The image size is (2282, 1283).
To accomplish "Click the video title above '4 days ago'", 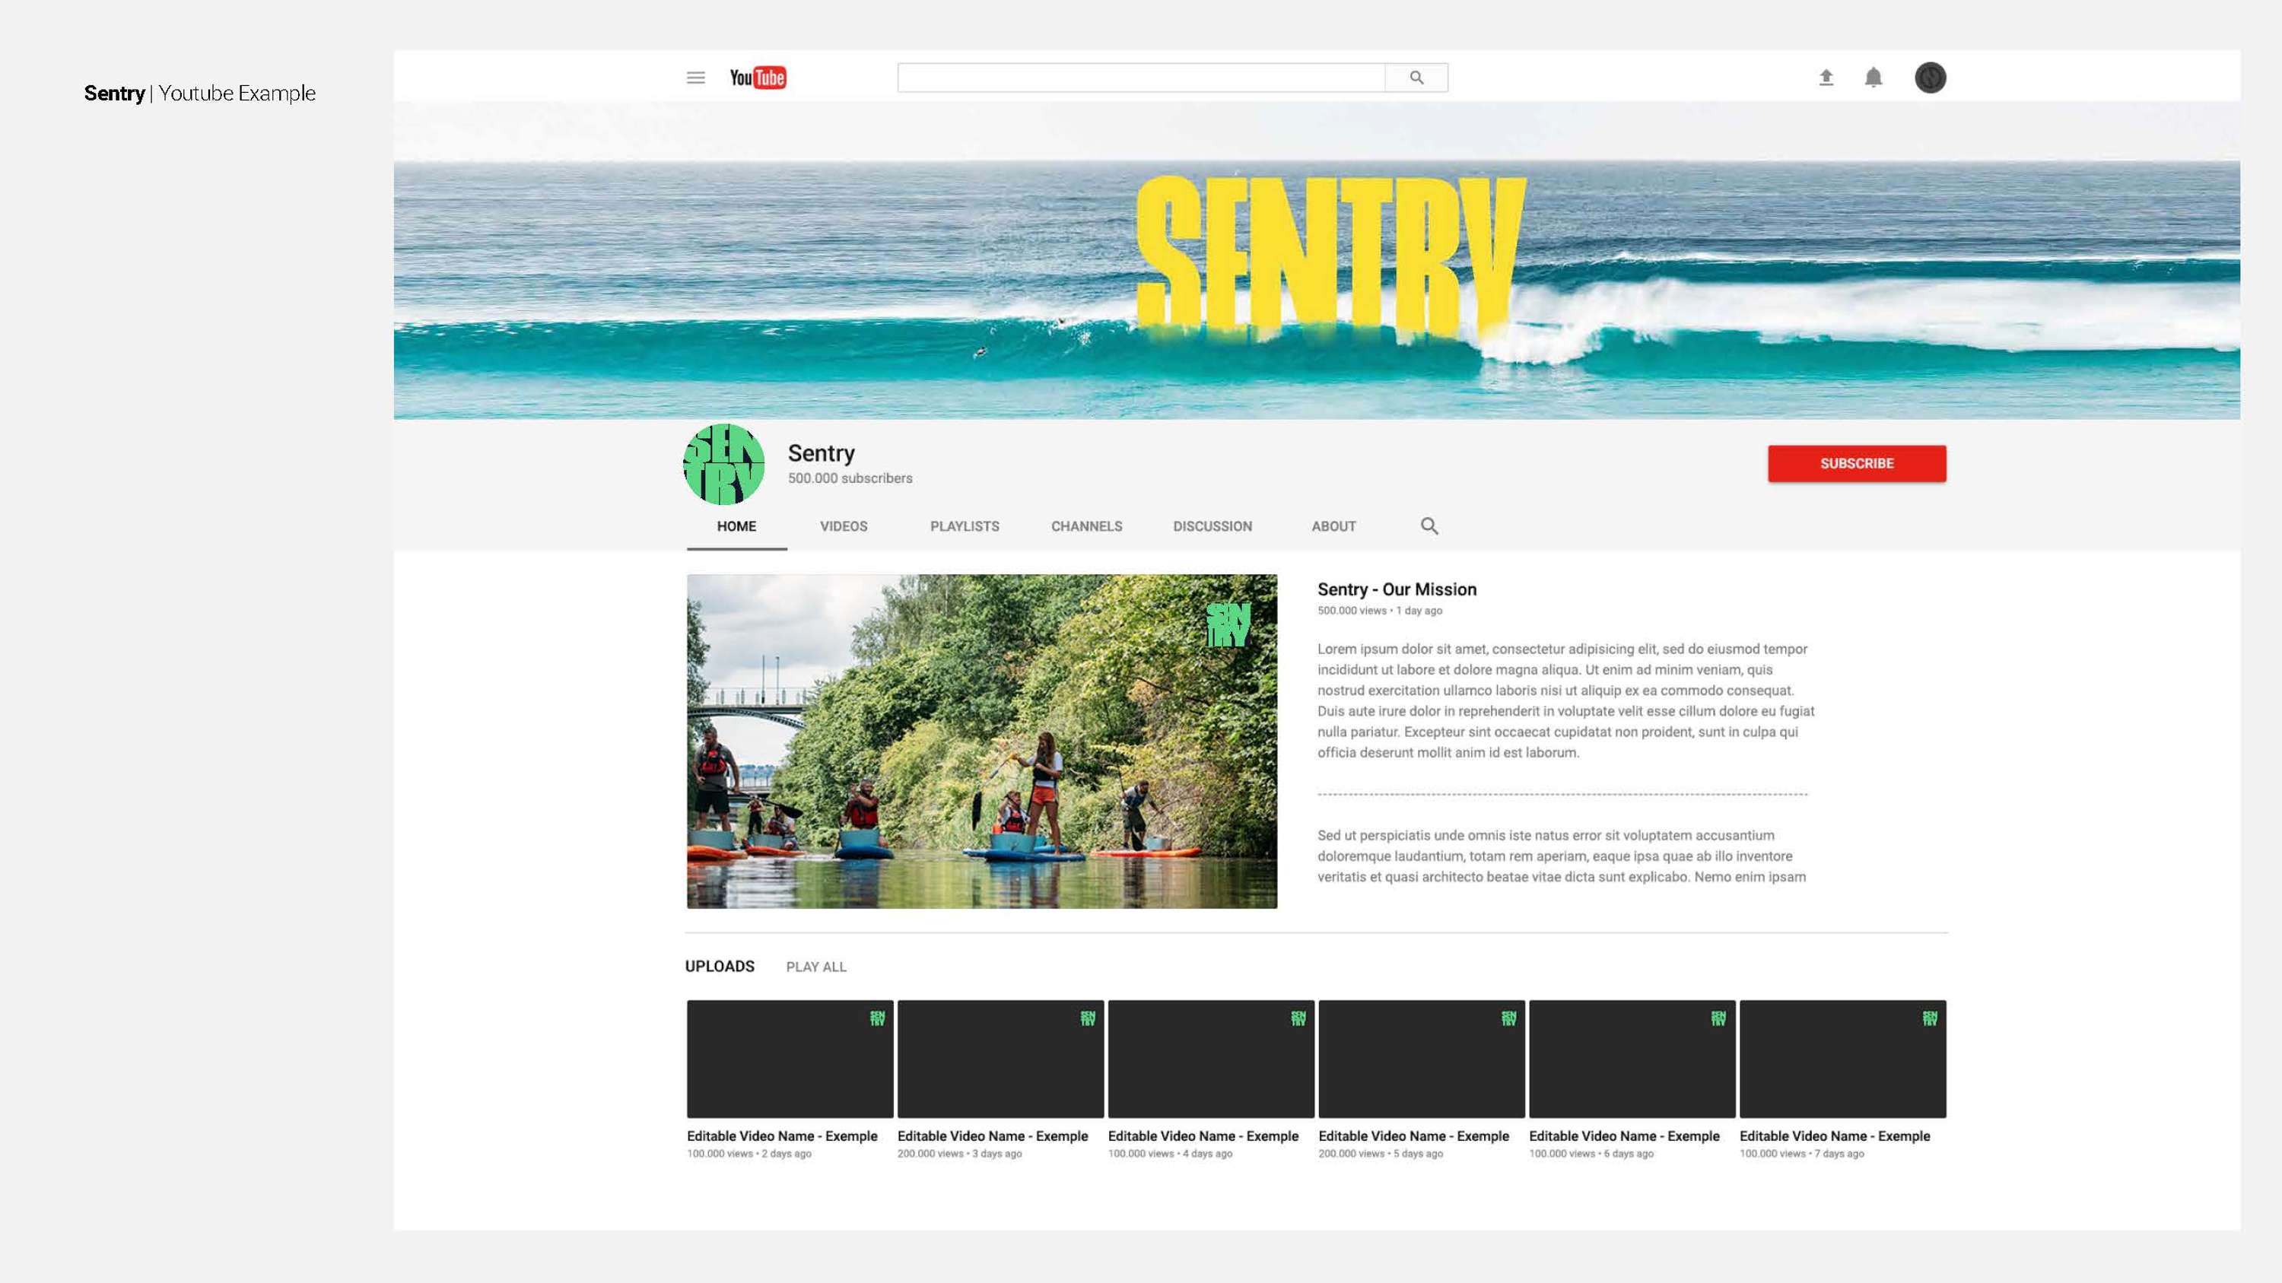I will (x=1203, y=1136).
